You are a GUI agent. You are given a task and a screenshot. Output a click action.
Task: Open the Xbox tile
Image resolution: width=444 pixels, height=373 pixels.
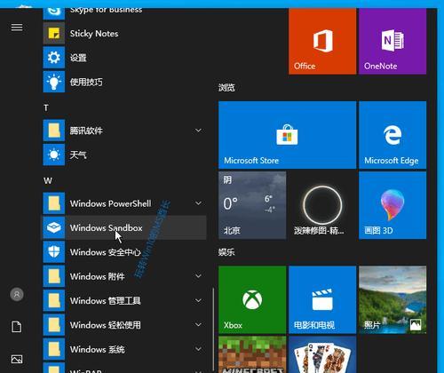click(x=252, y=299)
